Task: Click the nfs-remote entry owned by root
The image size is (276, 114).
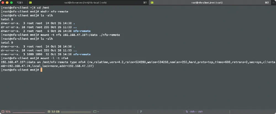Action: click(82, 31)
